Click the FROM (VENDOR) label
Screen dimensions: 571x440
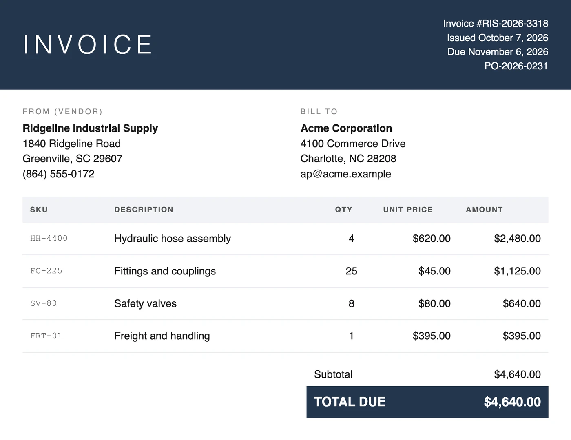(62, 112)
